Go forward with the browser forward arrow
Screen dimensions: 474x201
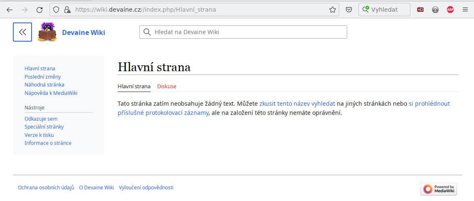[25, 10]
